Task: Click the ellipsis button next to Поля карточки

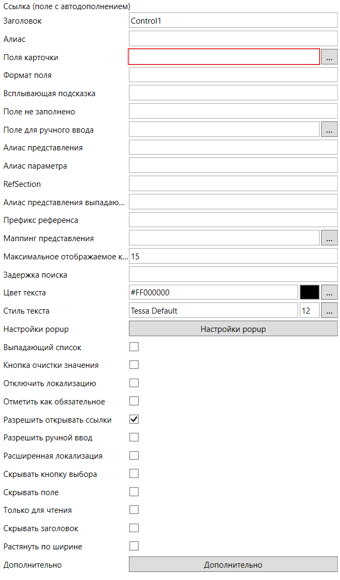Action: coord(329,57)
